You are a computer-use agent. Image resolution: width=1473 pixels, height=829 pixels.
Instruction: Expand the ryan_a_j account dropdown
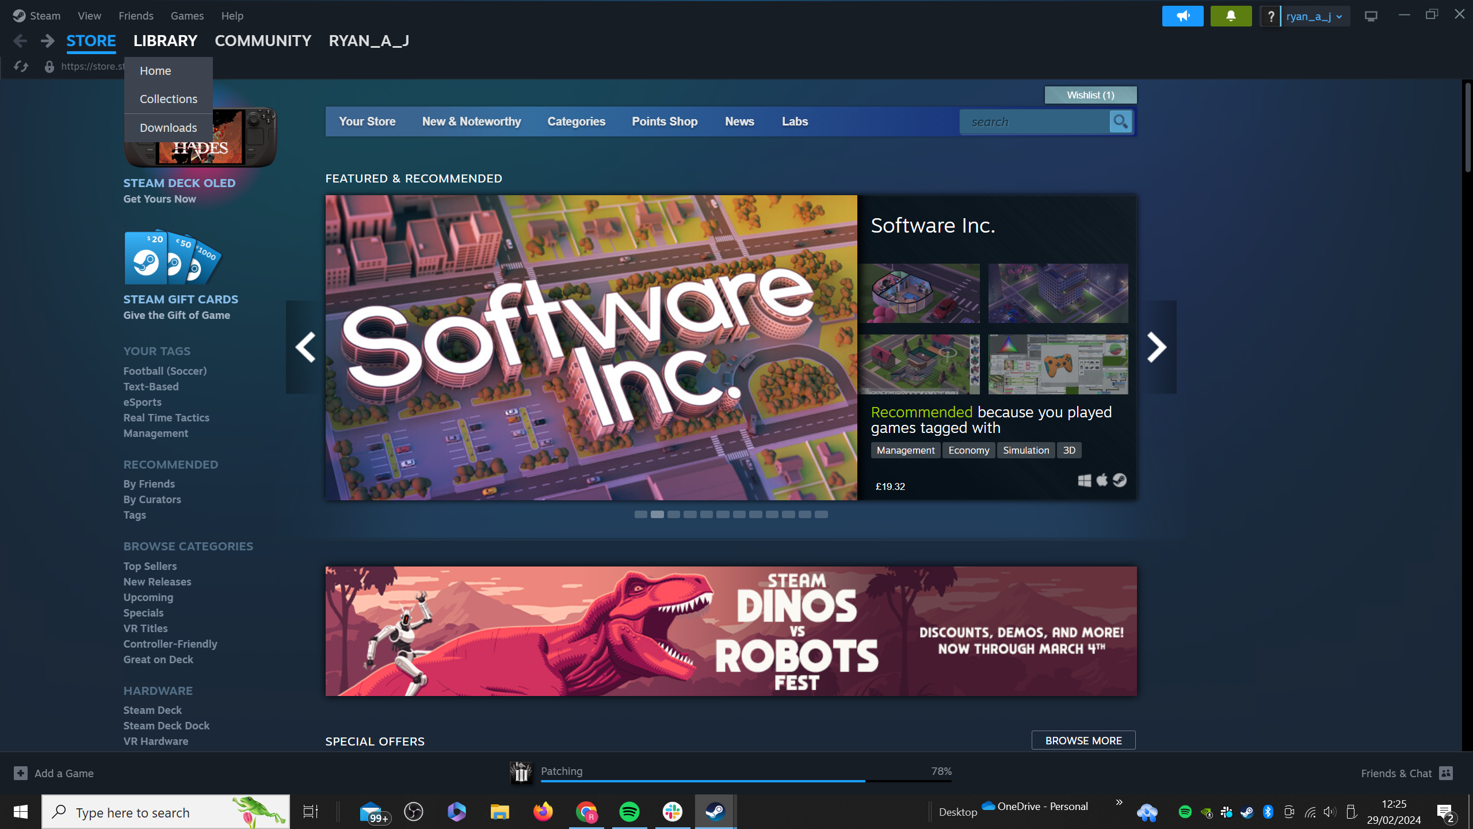tap(1315, 17)
